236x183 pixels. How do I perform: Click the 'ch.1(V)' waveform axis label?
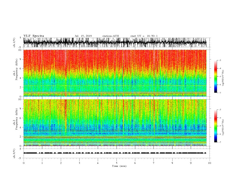(14, 42)
